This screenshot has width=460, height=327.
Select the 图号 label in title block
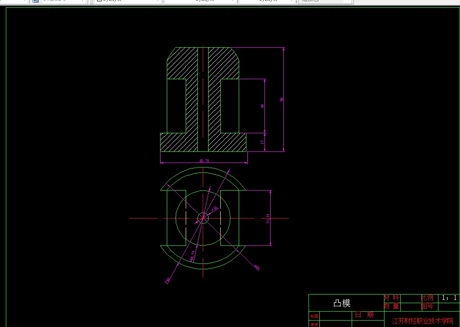[427, 306]
